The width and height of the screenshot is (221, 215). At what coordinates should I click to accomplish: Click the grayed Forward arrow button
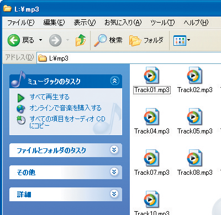55,40
